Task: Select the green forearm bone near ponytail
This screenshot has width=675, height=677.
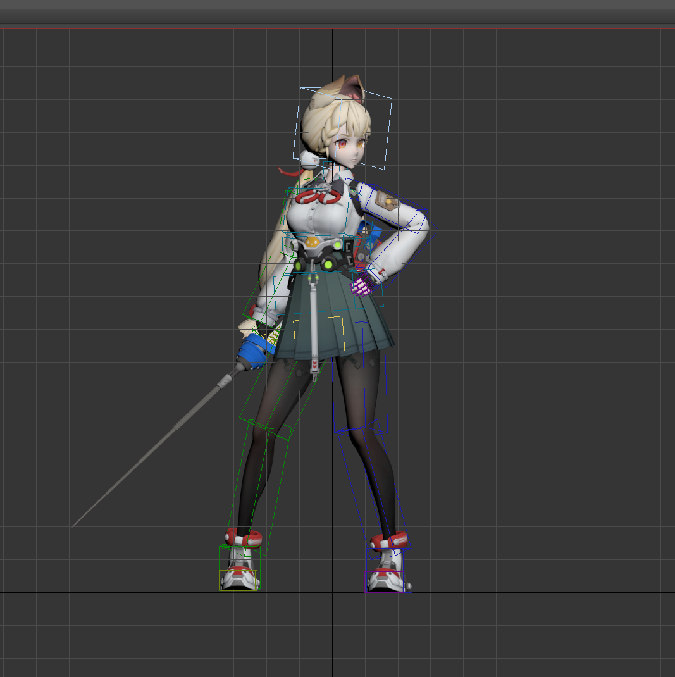Action: (x=269, y=287)
